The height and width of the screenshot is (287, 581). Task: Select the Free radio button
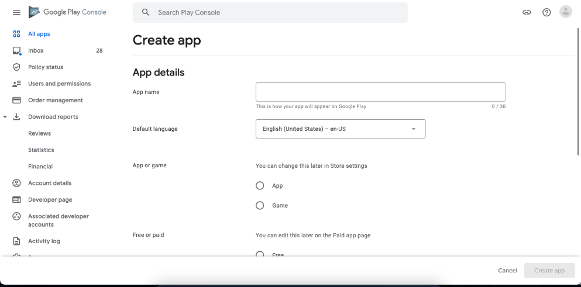(260, 254)
